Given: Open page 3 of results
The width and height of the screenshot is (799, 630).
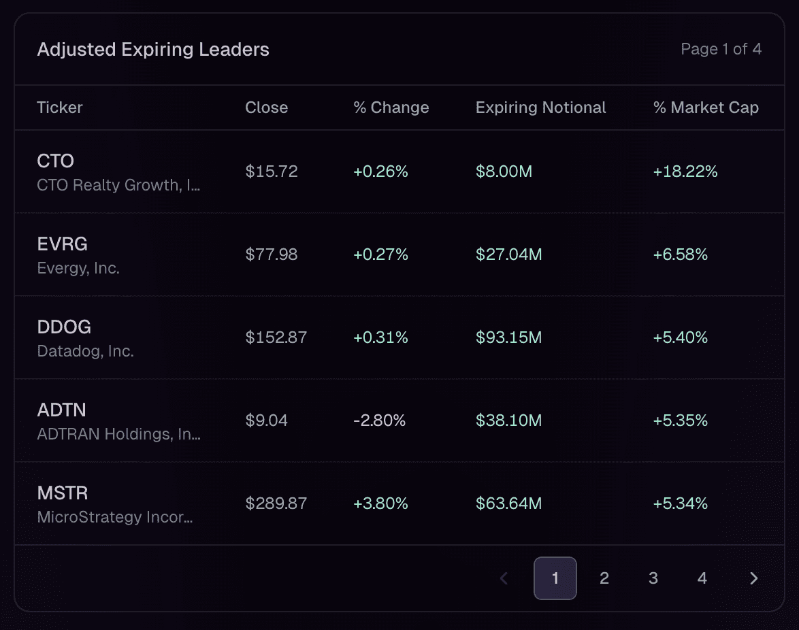Looking at the screenshot, I should [653, 578].
